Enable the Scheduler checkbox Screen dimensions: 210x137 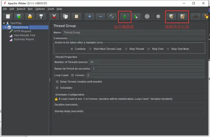(57, 88)
